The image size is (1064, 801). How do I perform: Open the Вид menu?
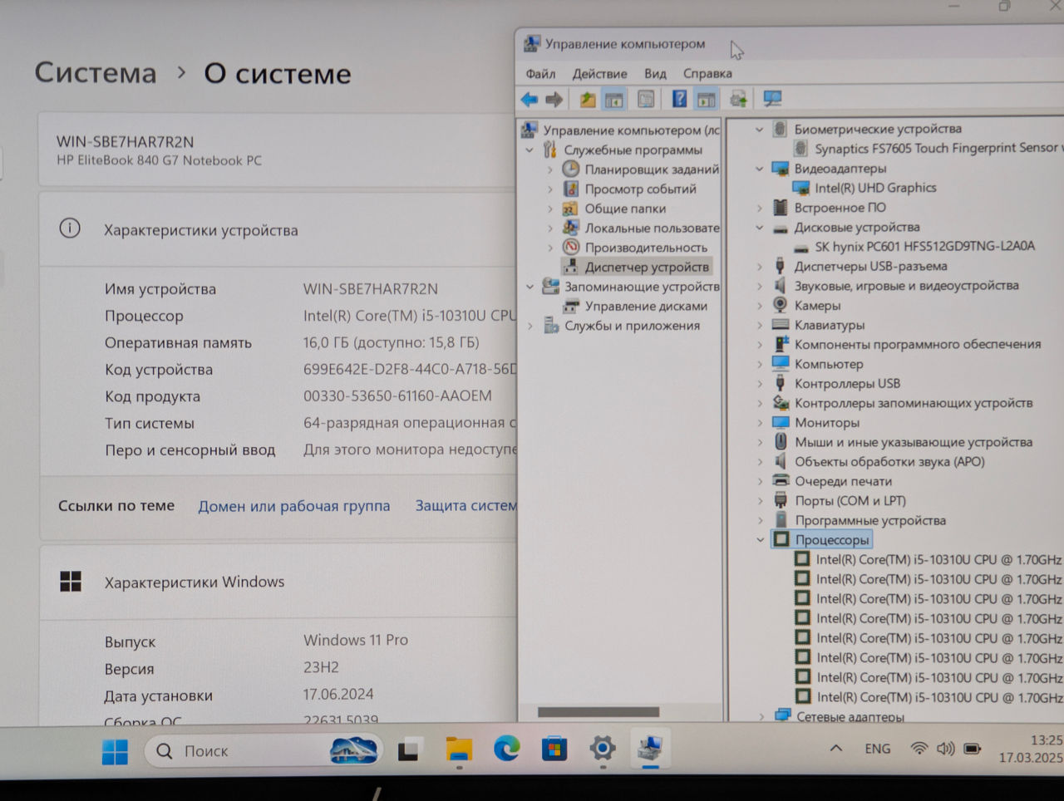pos(655,74)
